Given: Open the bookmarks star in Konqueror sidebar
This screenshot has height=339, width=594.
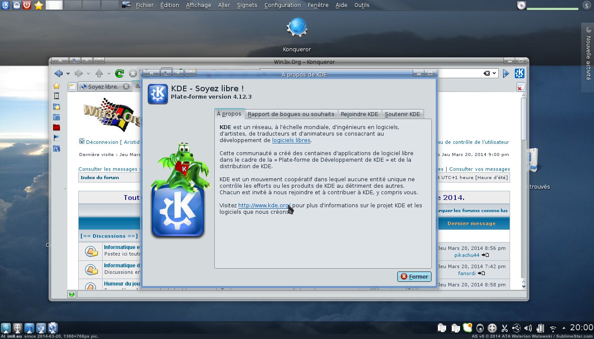Looking at the screenshot, I should tap(57, 86).
